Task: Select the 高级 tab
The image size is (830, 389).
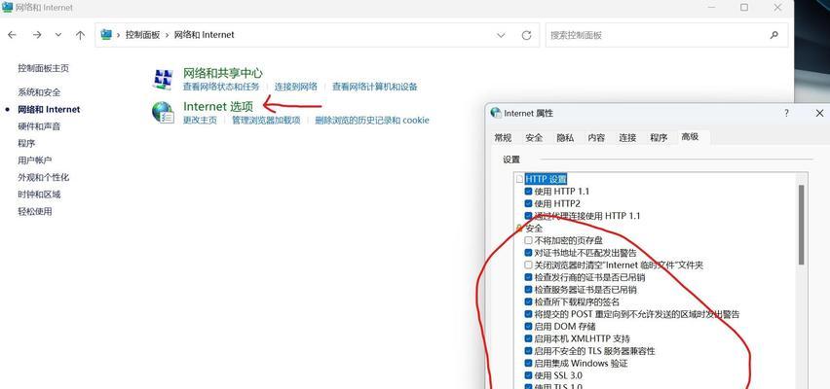Action: click(x=691, y=136)
